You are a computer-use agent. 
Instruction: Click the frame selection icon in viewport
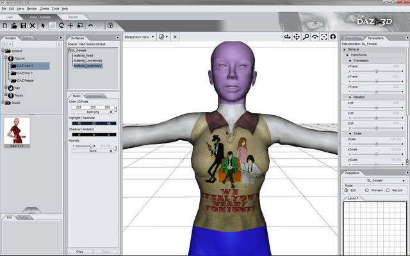click(324, 37)
